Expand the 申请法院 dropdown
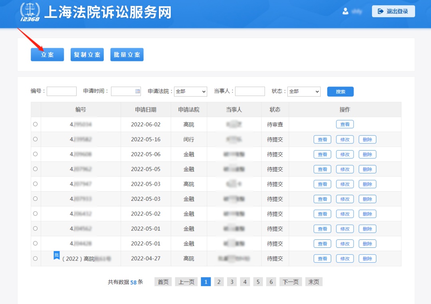This screenshot has width=431, height=304. (x=190, y=91)
